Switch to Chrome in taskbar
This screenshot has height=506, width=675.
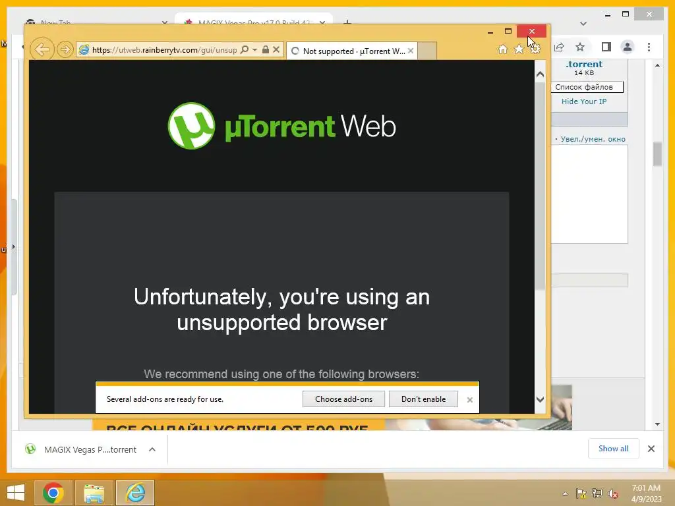pos(53,493)
